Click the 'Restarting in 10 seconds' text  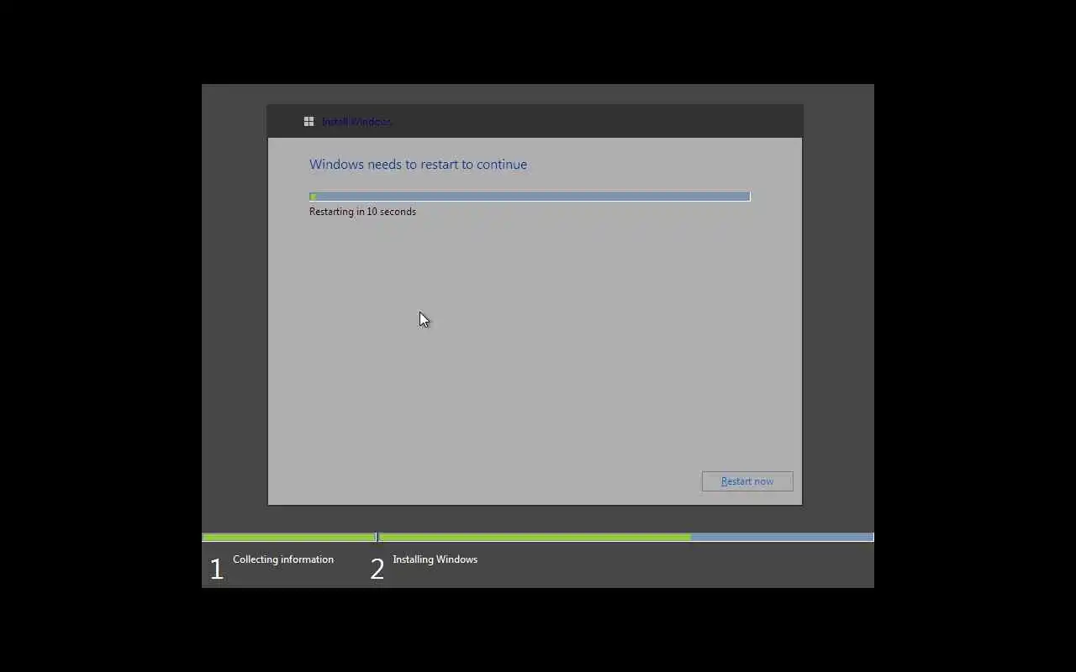362,212
